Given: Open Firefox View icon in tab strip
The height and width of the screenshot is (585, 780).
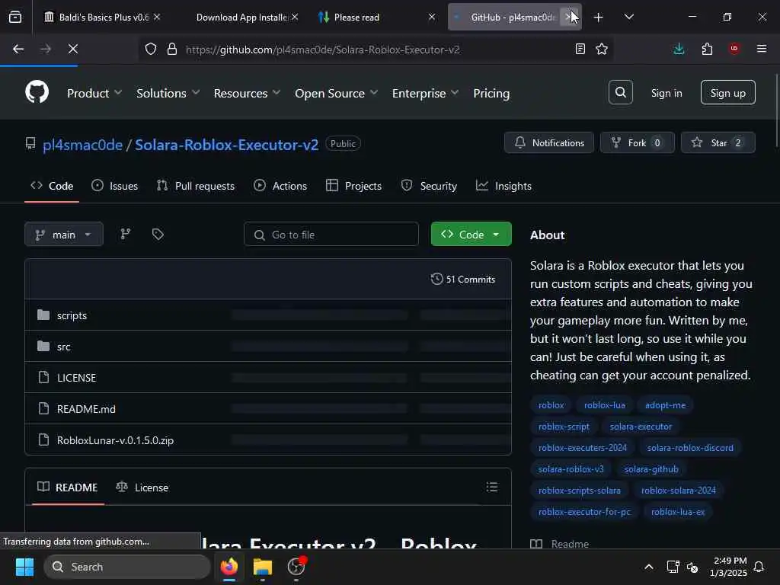Looking at the screenshot, I should [15, 17].
